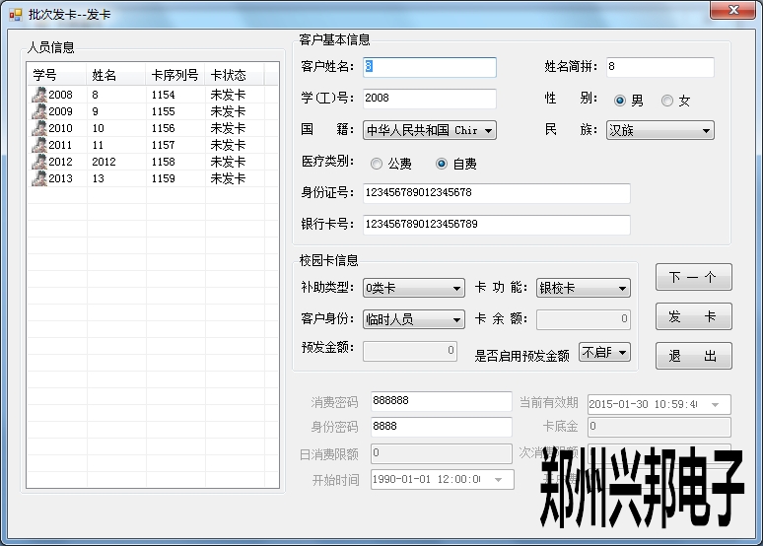Screen dimensions: 763x546
Task: Choose 公费 medical category option
Action: point(377,165)
